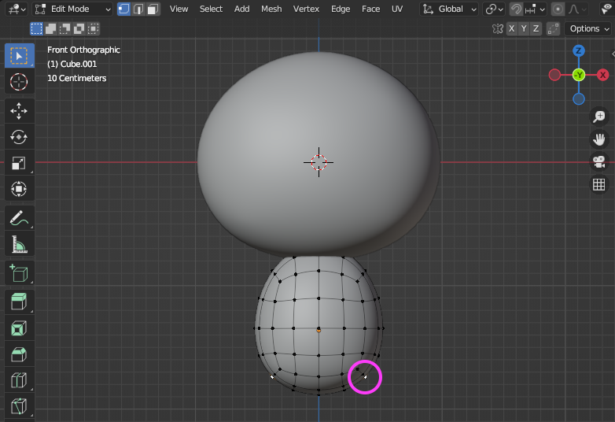Click the 3D Cursor tool

19,82
